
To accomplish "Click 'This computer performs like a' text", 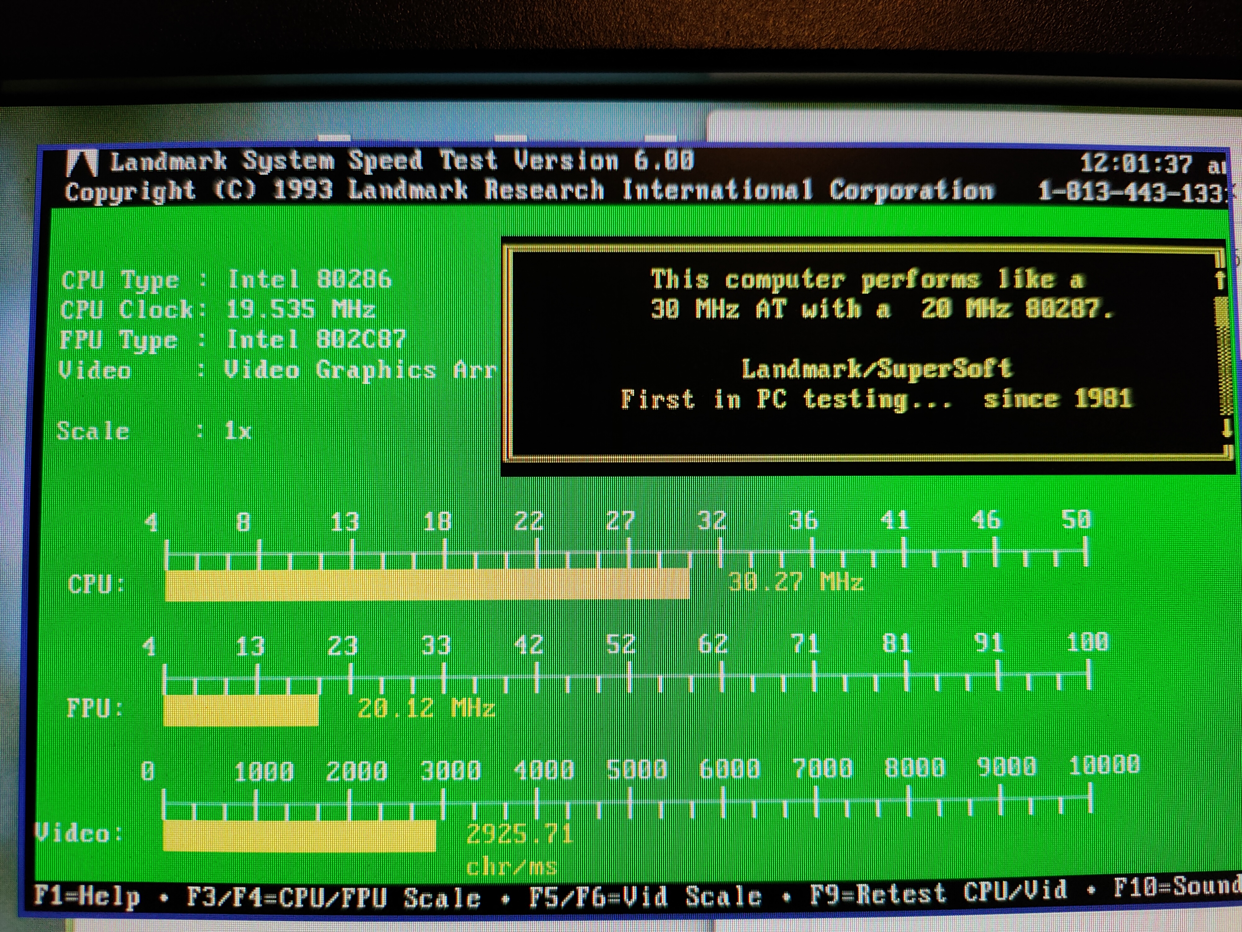I will tap(868, 279).
